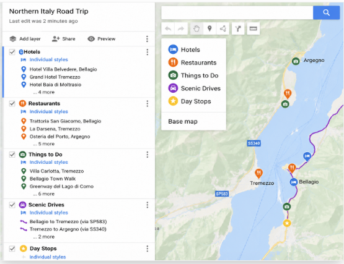The height and width of the screenshot is (264, 344).
Task: Redo the last map edit
Action: (x=181, y=28)
